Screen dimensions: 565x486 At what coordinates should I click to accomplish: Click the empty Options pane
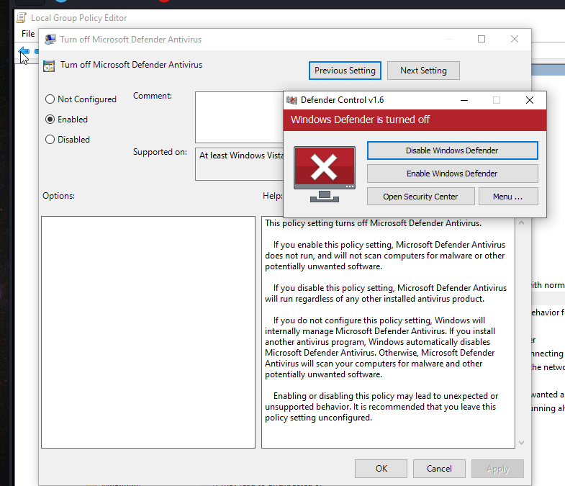pyautogui.click(x=148, y=332)
